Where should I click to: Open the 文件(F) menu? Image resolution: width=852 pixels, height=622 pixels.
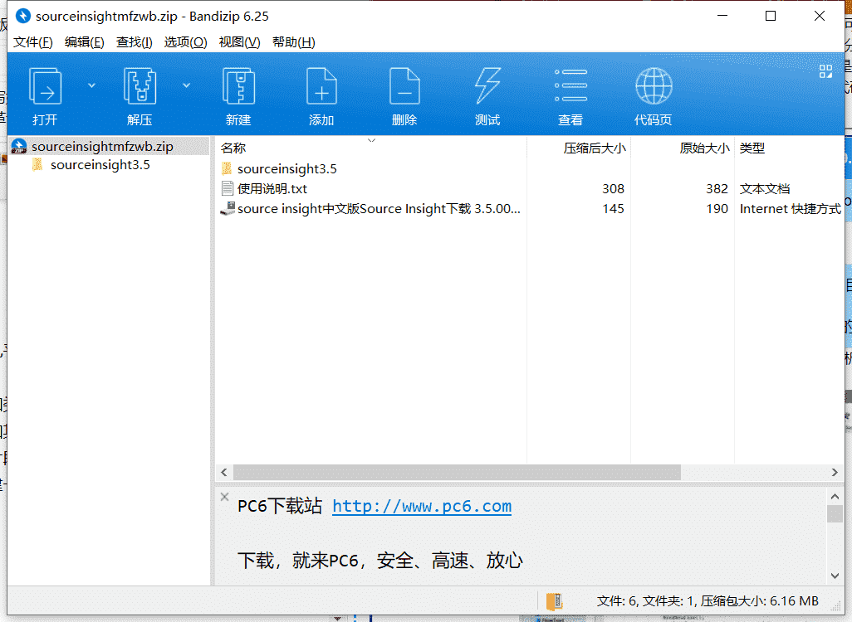(33, 42)
